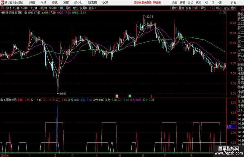The height and width of the screenshot is (157, 244).
Task: Click the 买一: 1.00 indicator value
Action: 36,100
